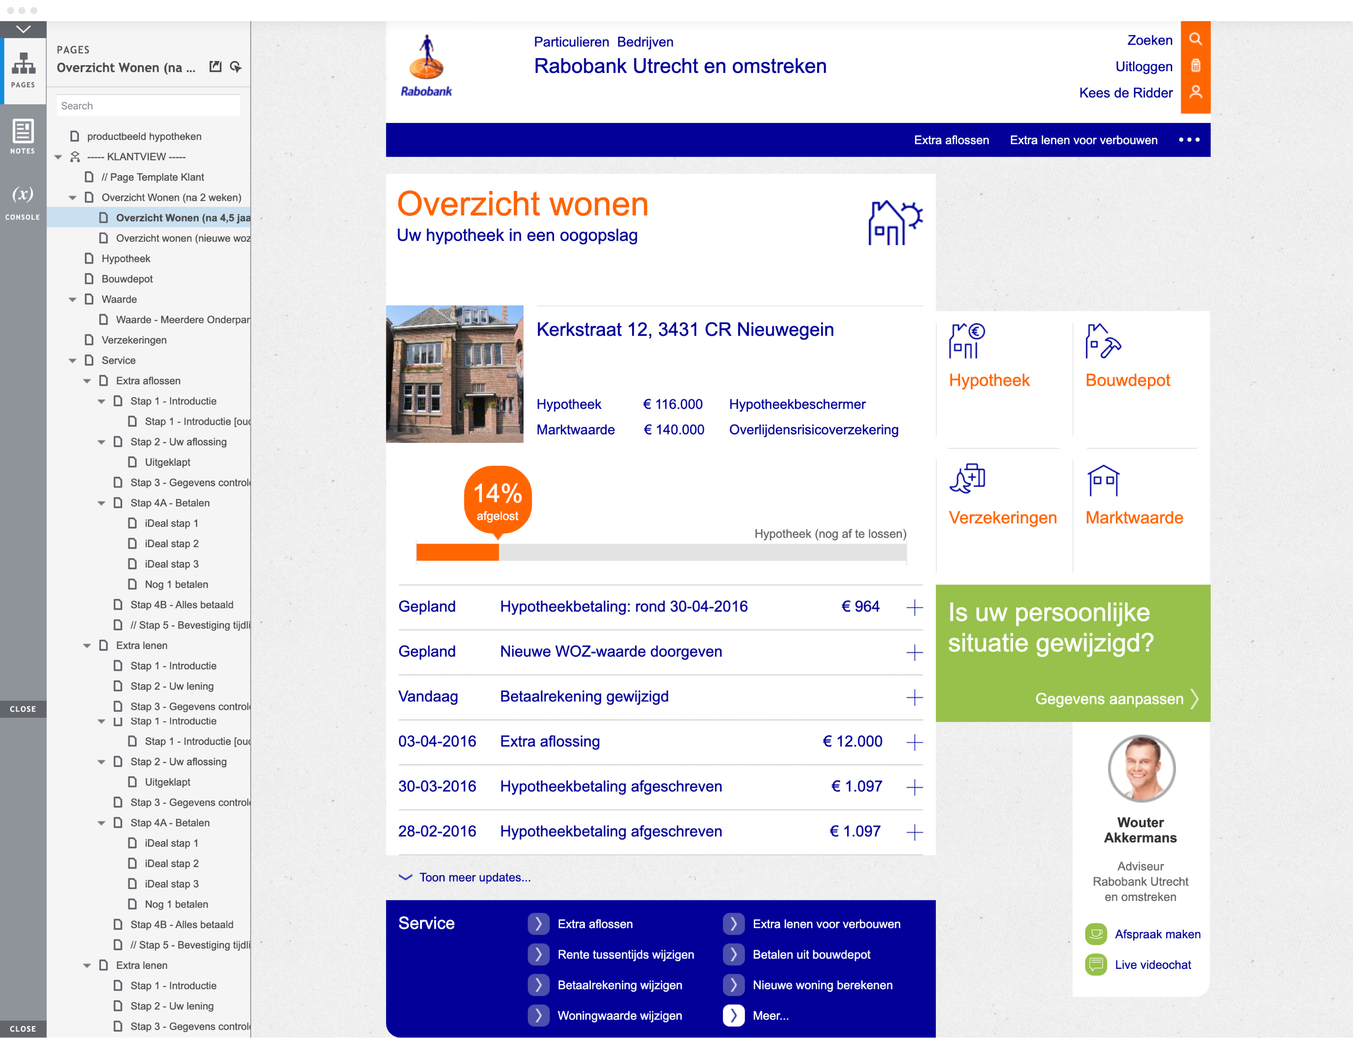Collapse the Waarde tree node
1353x1038 pixels.
tap(72, 299)
